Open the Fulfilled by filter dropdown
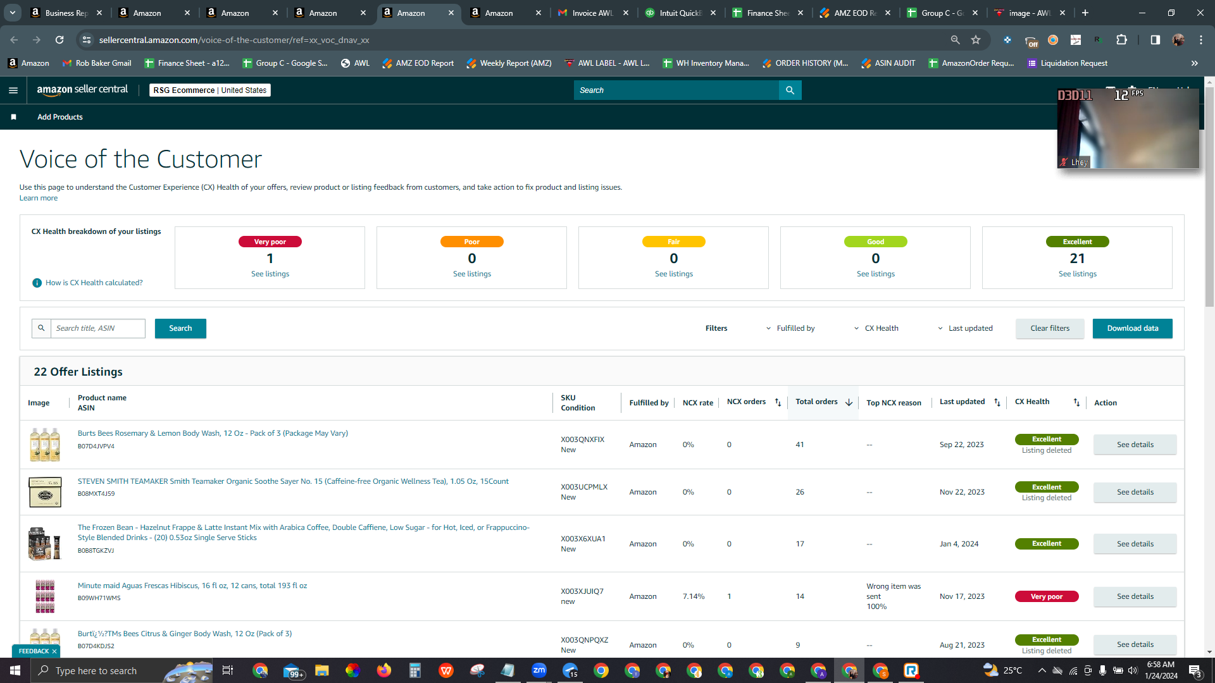This screenshot has width=1215, height=683. [x=790, y=328]
